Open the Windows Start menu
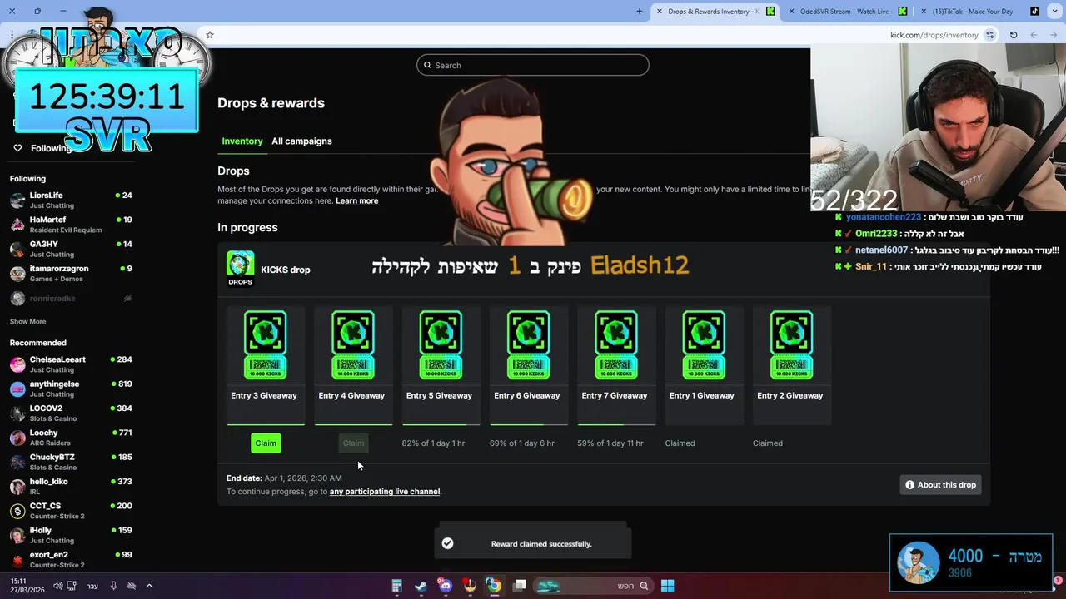The height and width of the screenshot is (599, 1066). [x=667, y=586]
